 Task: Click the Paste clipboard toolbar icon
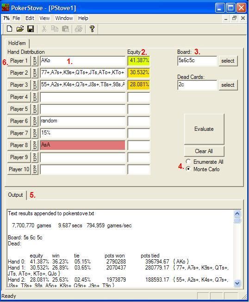click(x=65, y=29)
